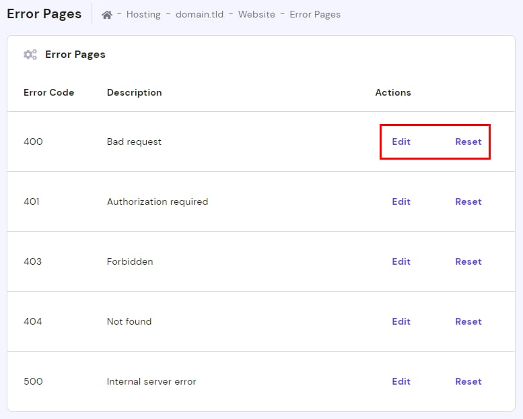Select Error Pages breadcrumb entry
523x419 pixels.
click(x=315, y=15)
